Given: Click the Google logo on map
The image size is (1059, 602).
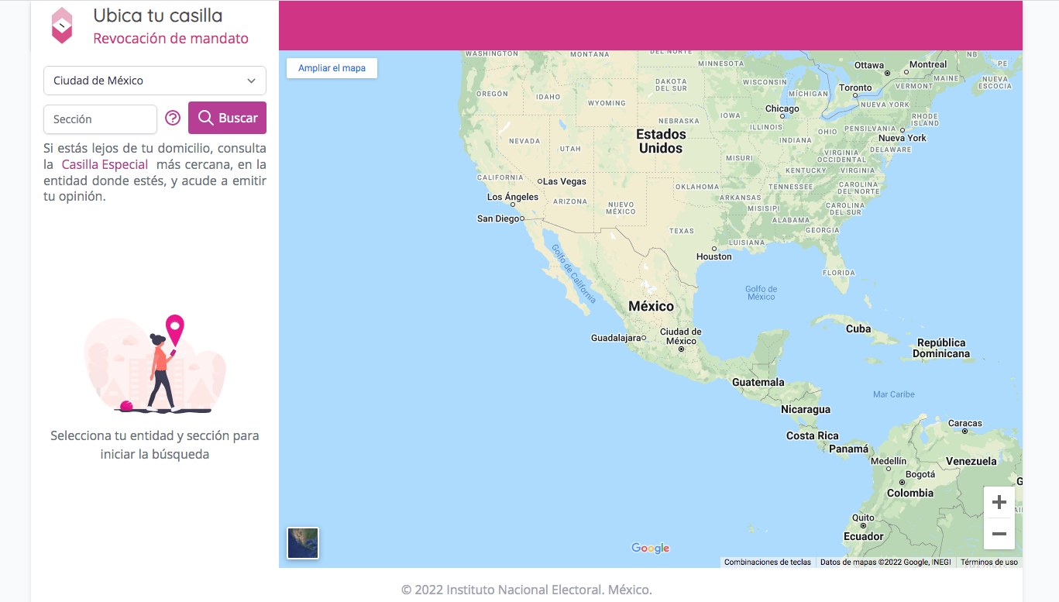Looking at the screenshot, I should 650,549.
